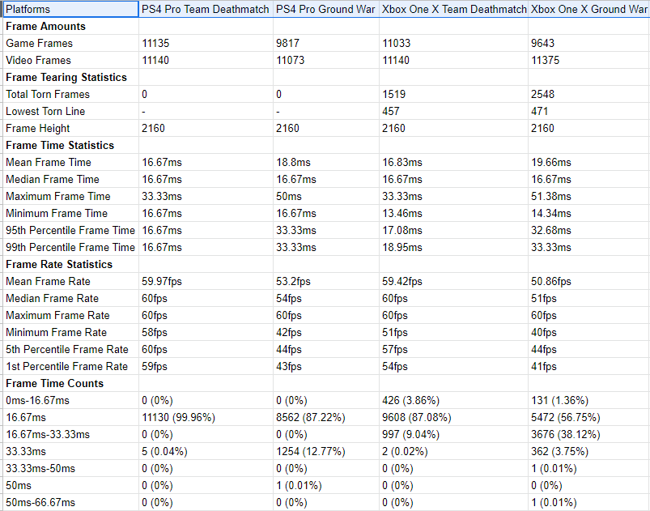Click the Lowest Torn Line label
The width and height of the screenshot is (650, 511).
click(x=45, y=111)
